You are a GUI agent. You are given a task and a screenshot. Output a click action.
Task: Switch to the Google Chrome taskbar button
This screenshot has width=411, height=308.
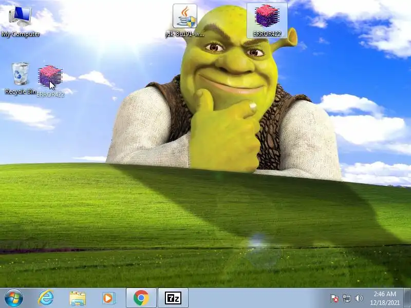(x=141, y=298)
